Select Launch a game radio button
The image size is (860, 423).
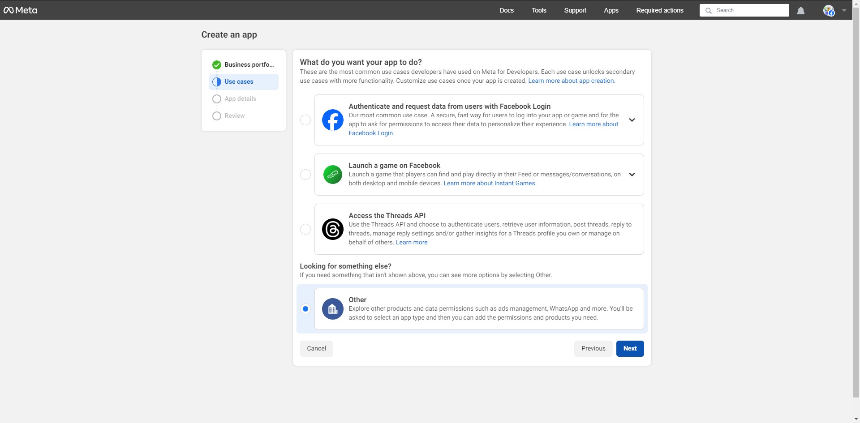[x=305, y=175]
